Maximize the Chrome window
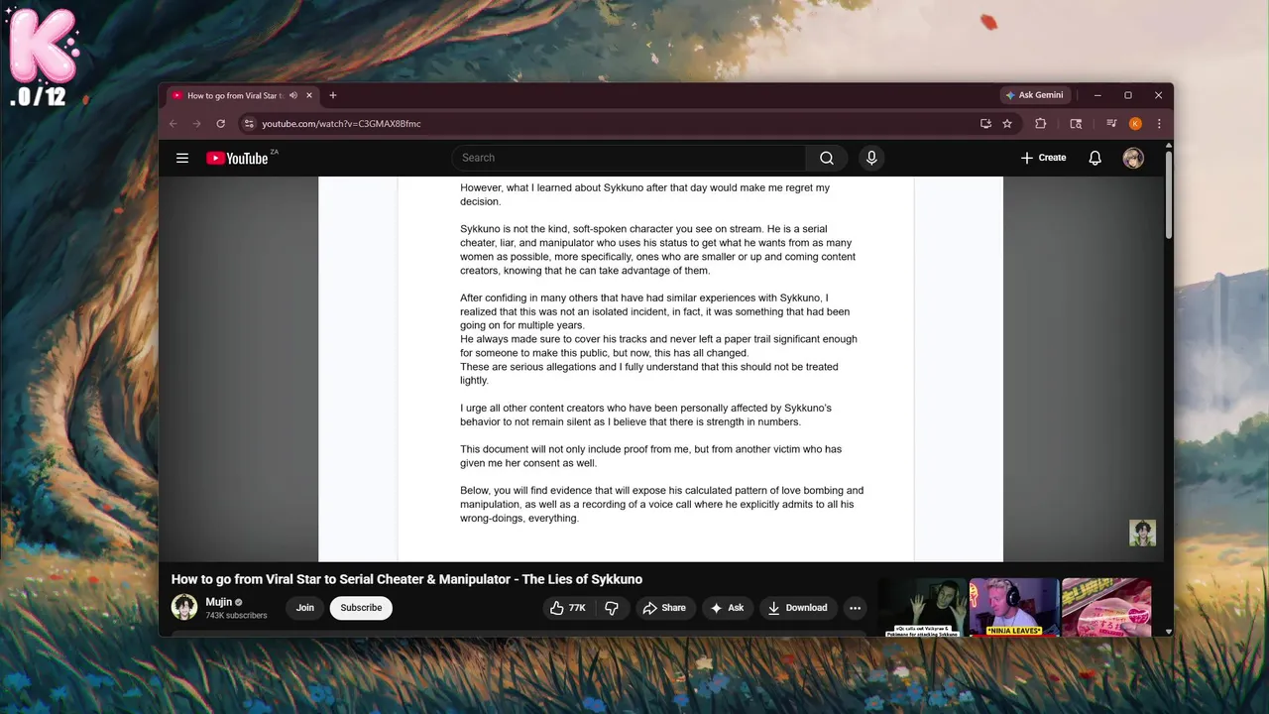 (x=1127, y=95)
